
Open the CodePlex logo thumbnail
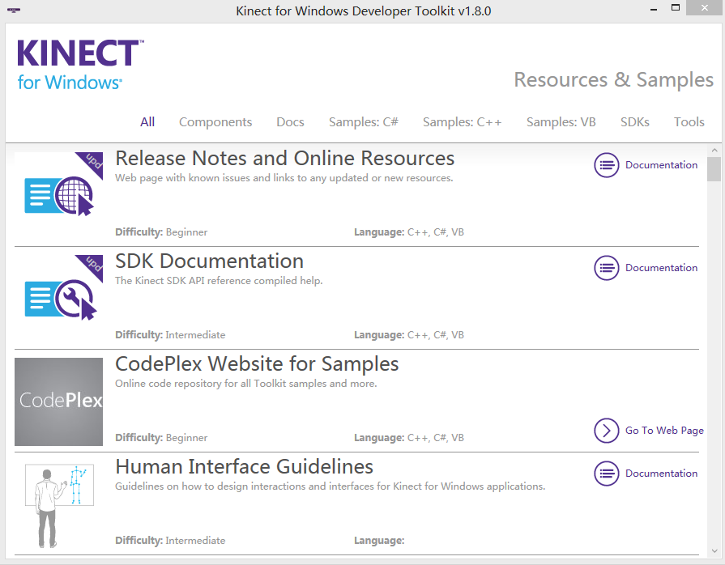(58, 401)
